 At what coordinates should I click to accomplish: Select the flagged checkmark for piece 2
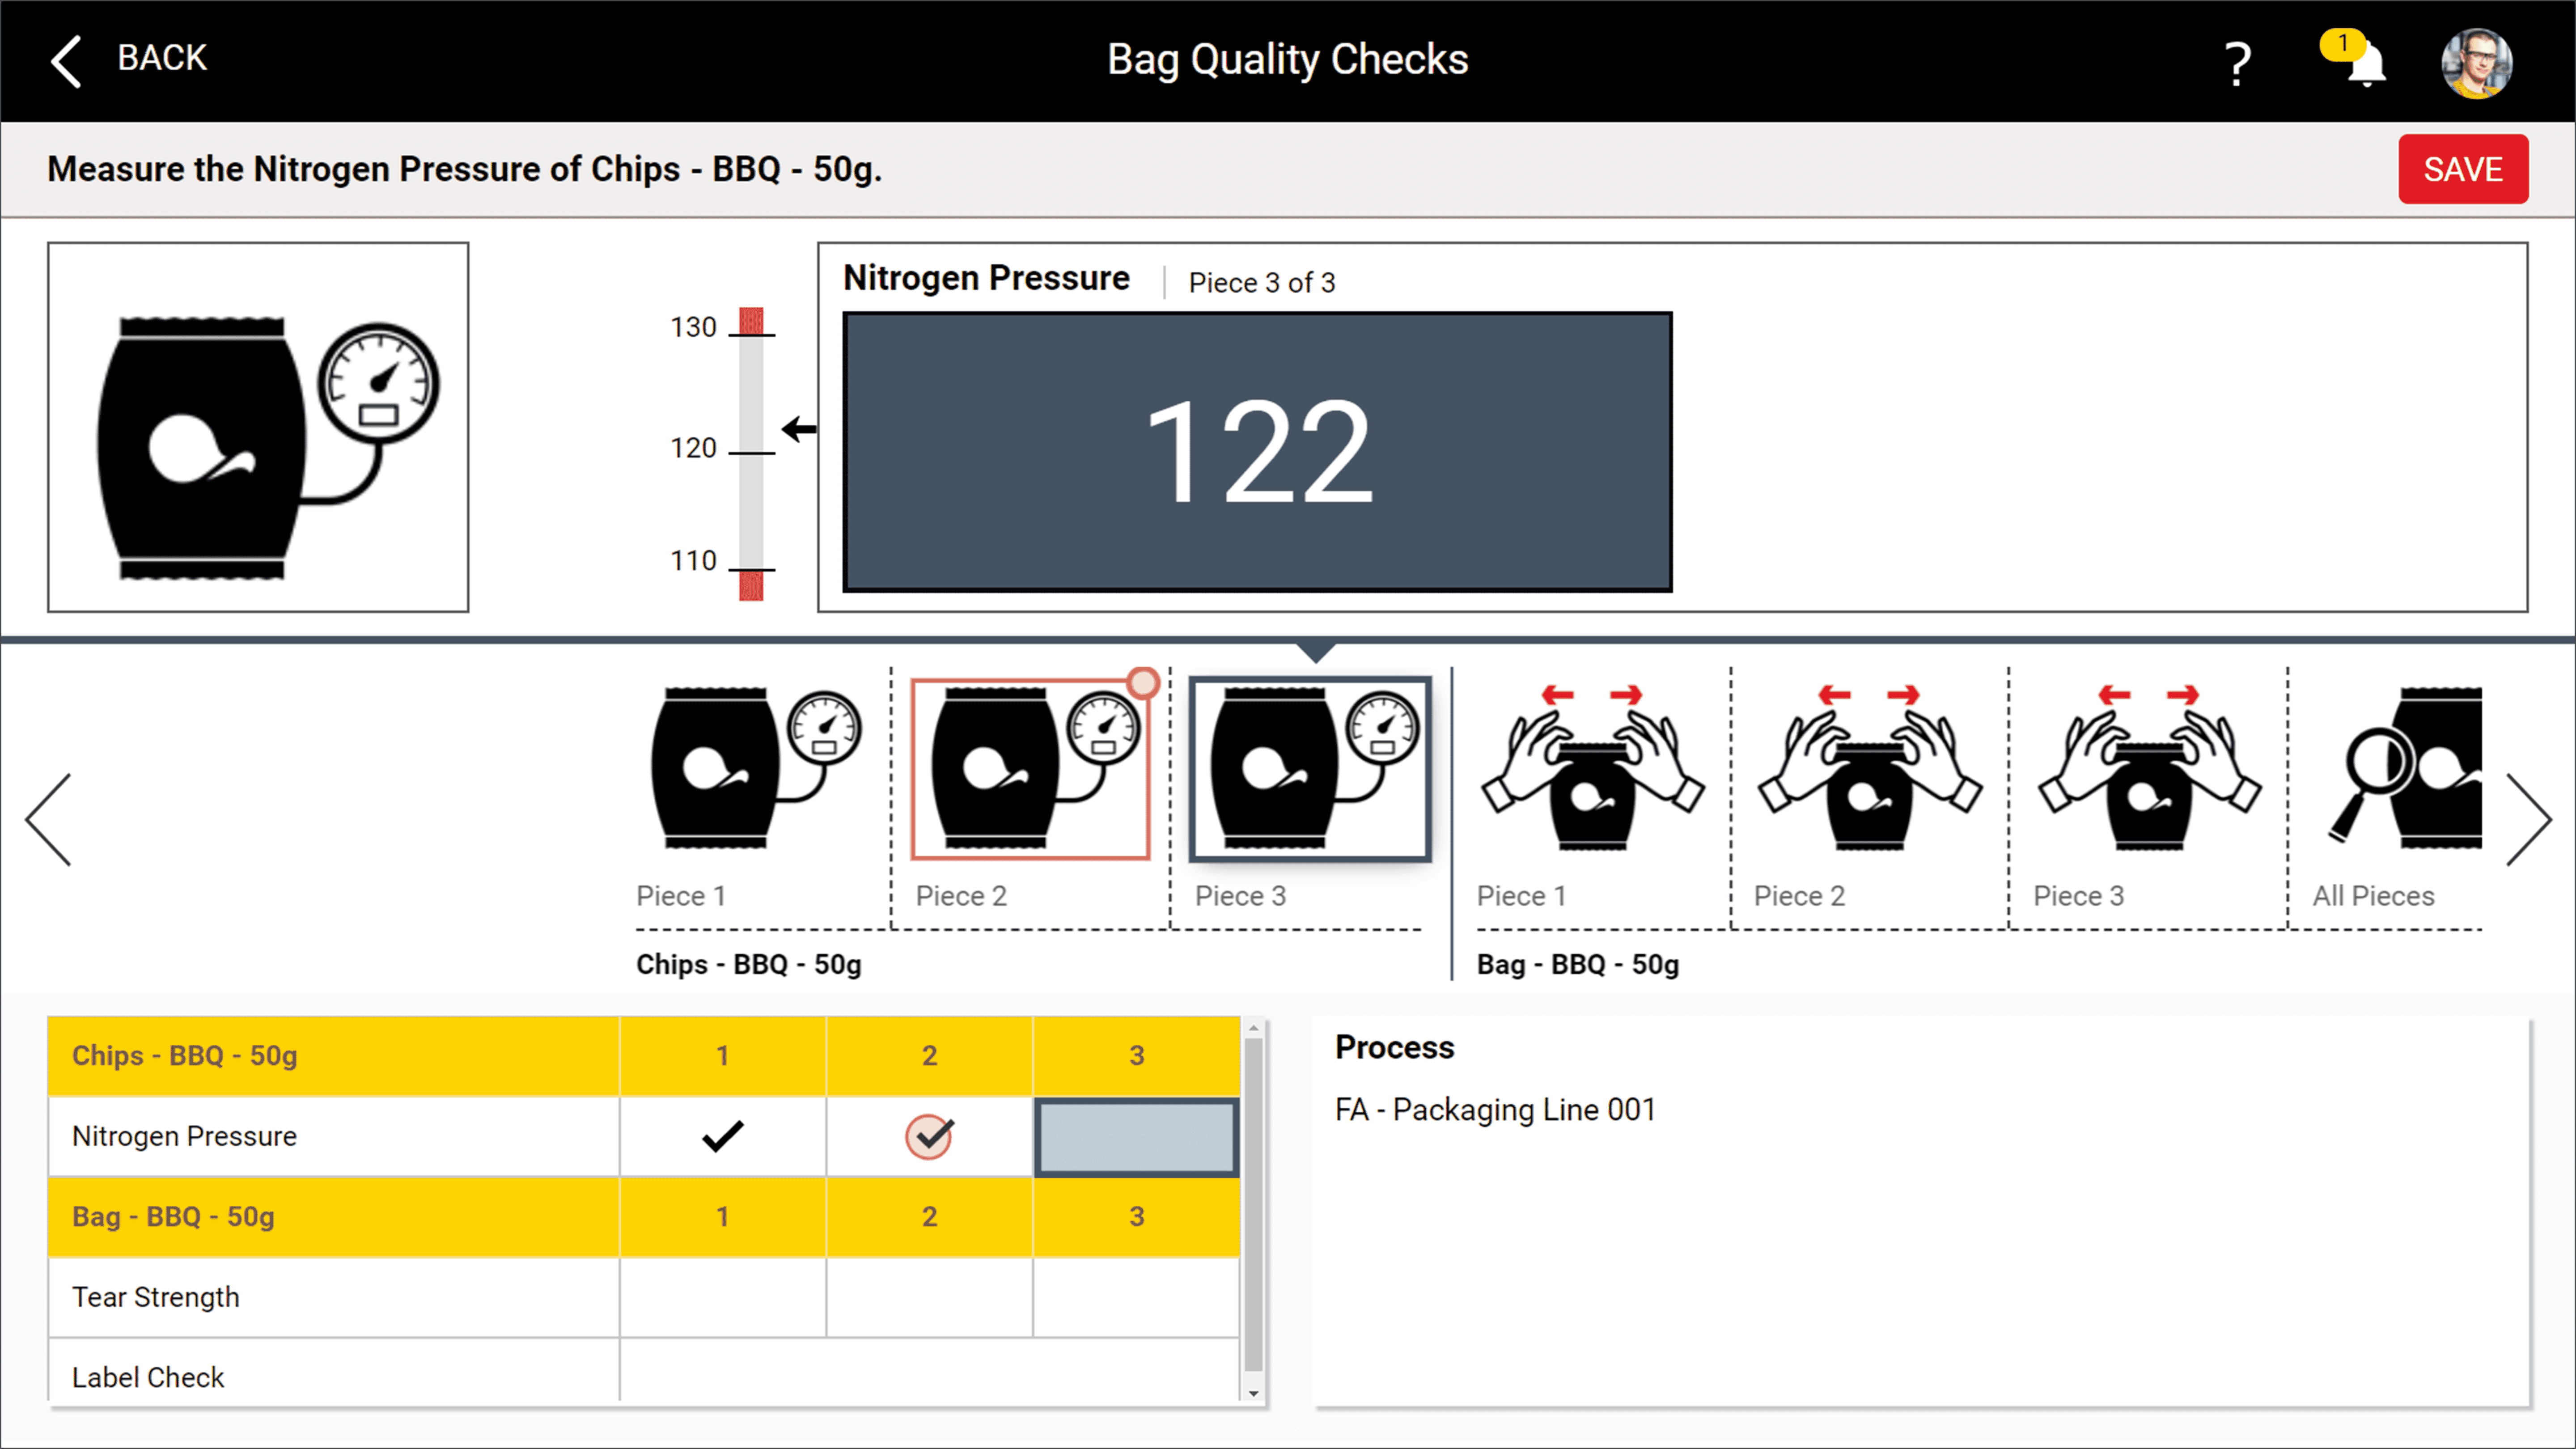(x=929, y=1136)
